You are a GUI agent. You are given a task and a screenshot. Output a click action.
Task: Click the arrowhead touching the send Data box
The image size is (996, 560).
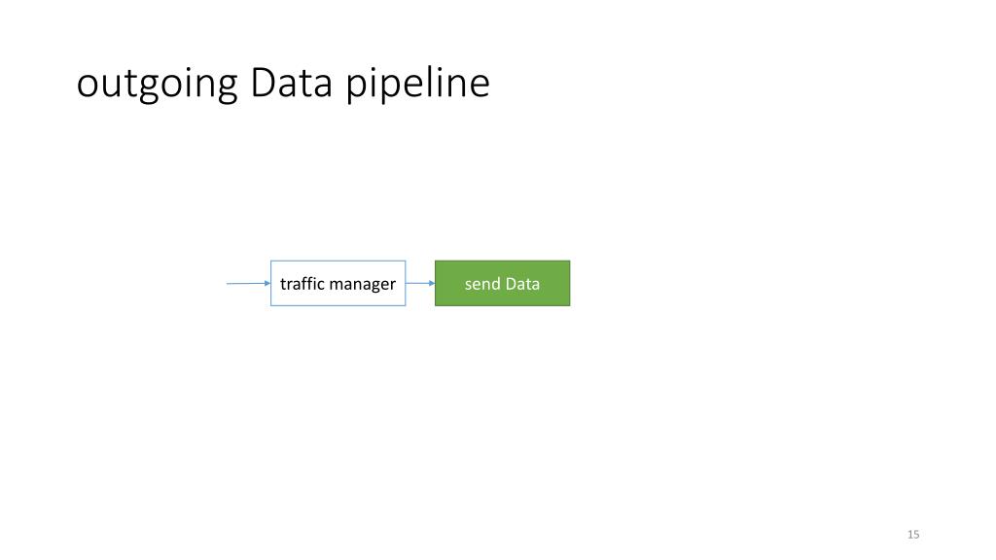(x=430, y=284)
